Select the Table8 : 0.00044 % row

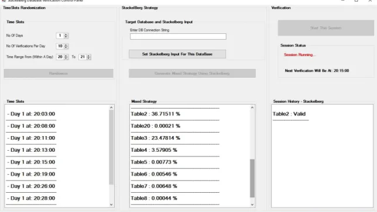154,198
